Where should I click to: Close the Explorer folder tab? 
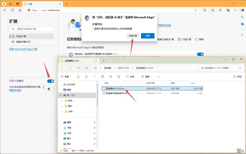[x=96, y=61]
